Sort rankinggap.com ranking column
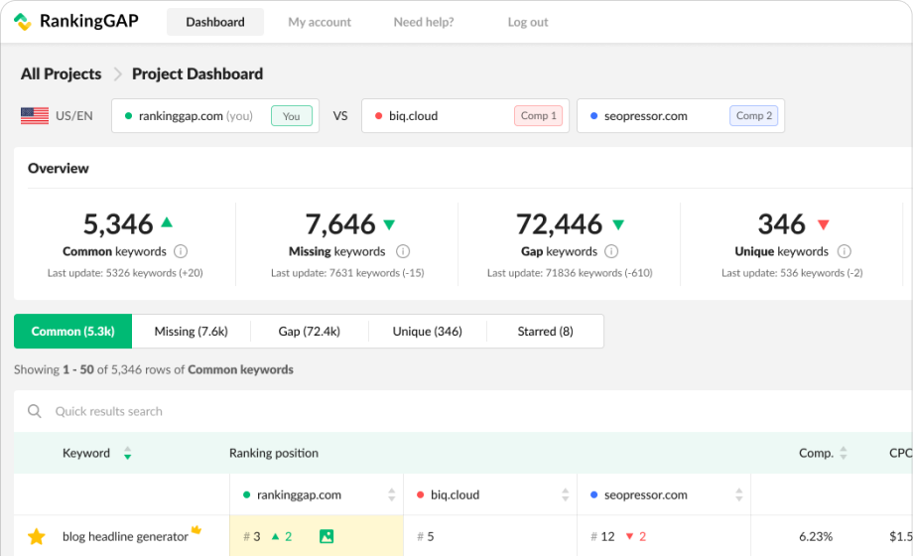913x556 pixels. [391, 494]
